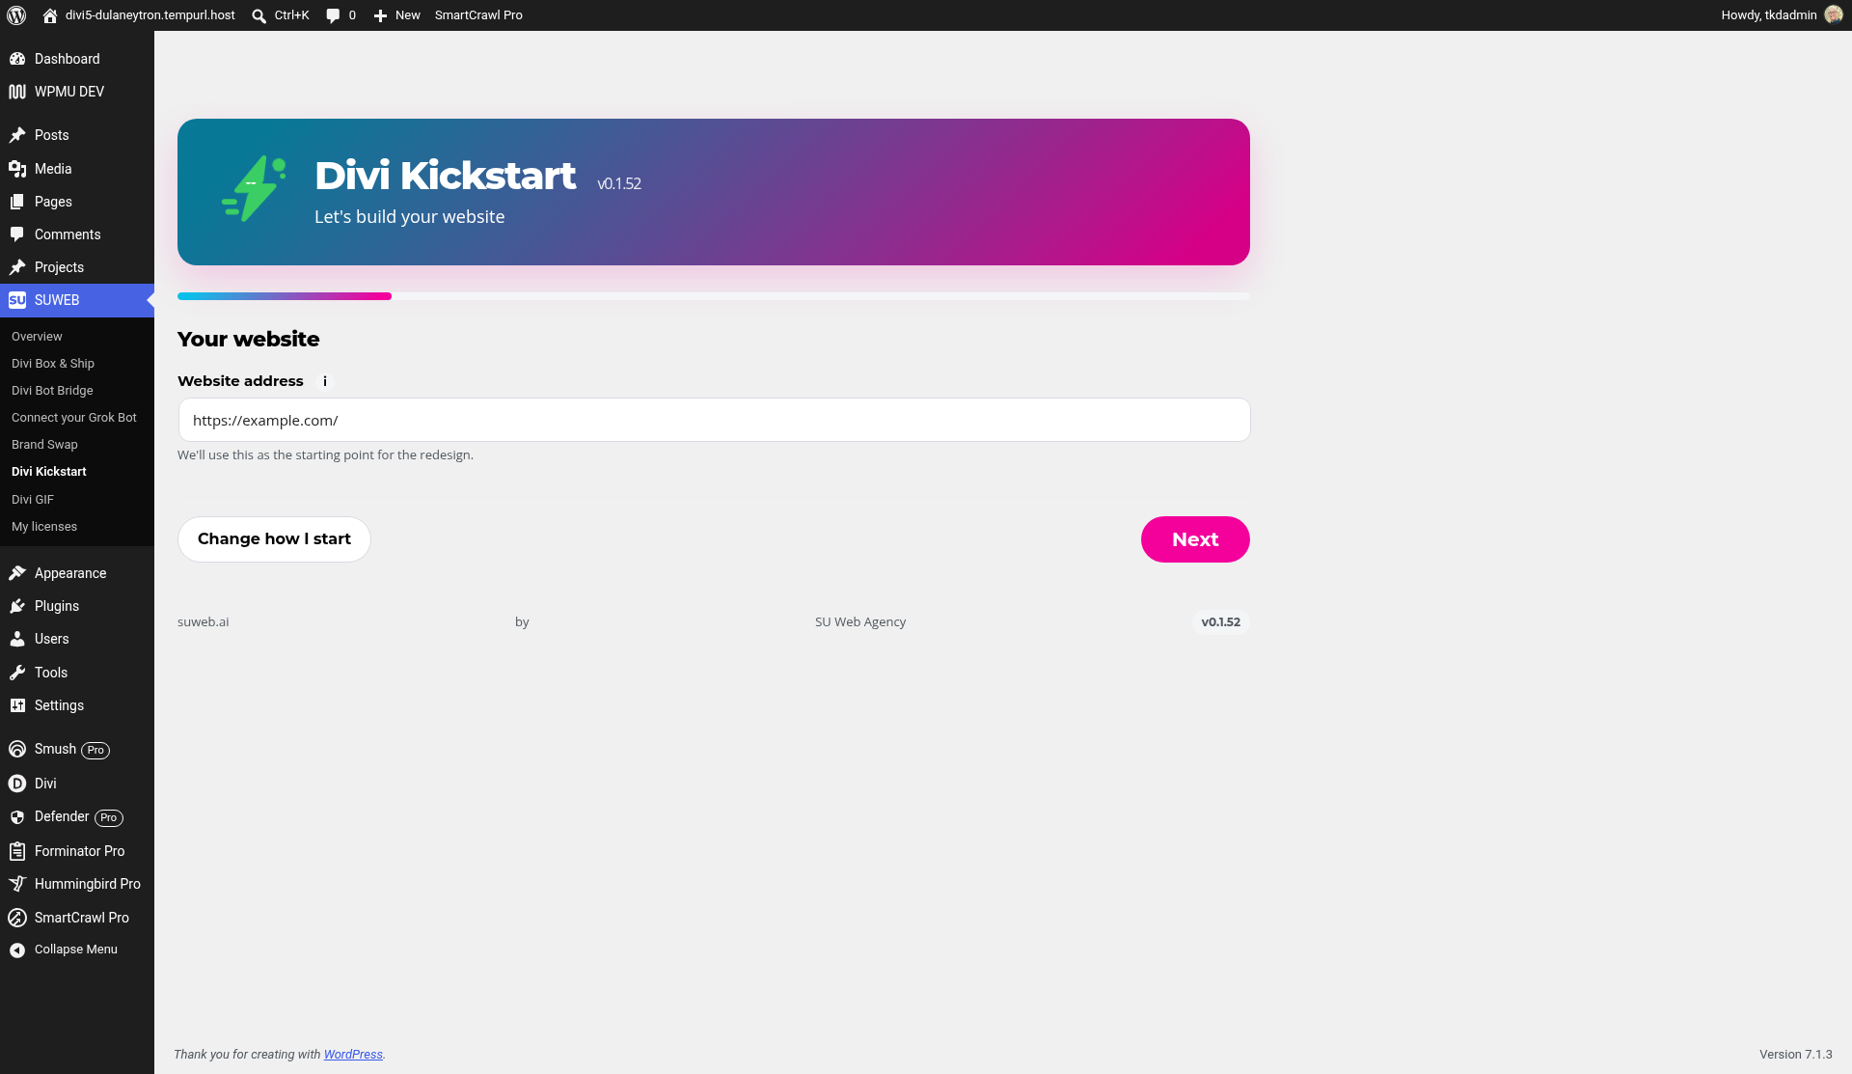This screenshot has height=1074, width=1852.
Task: Open Divi Bot Bridge submenu item
Action: coord(52,391)
